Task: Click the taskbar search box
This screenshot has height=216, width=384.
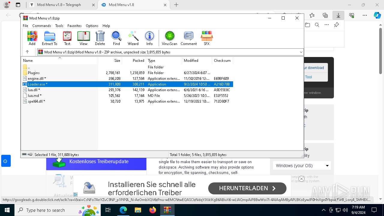Action: (x=58, y=210)
